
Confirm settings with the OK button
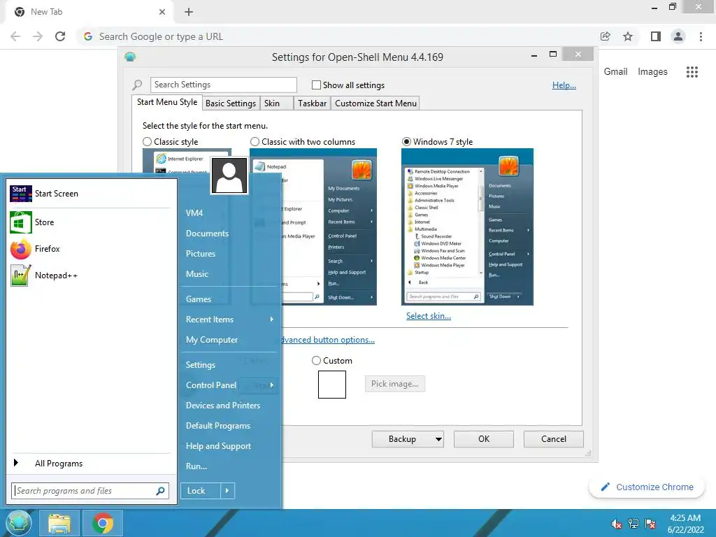484,439
